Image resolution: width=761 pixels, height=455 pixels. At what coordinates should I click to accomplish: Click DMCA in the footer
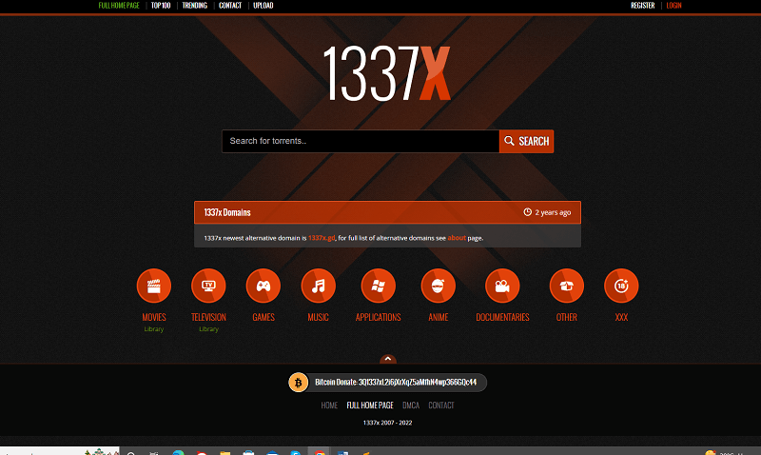tap(411, 405)
